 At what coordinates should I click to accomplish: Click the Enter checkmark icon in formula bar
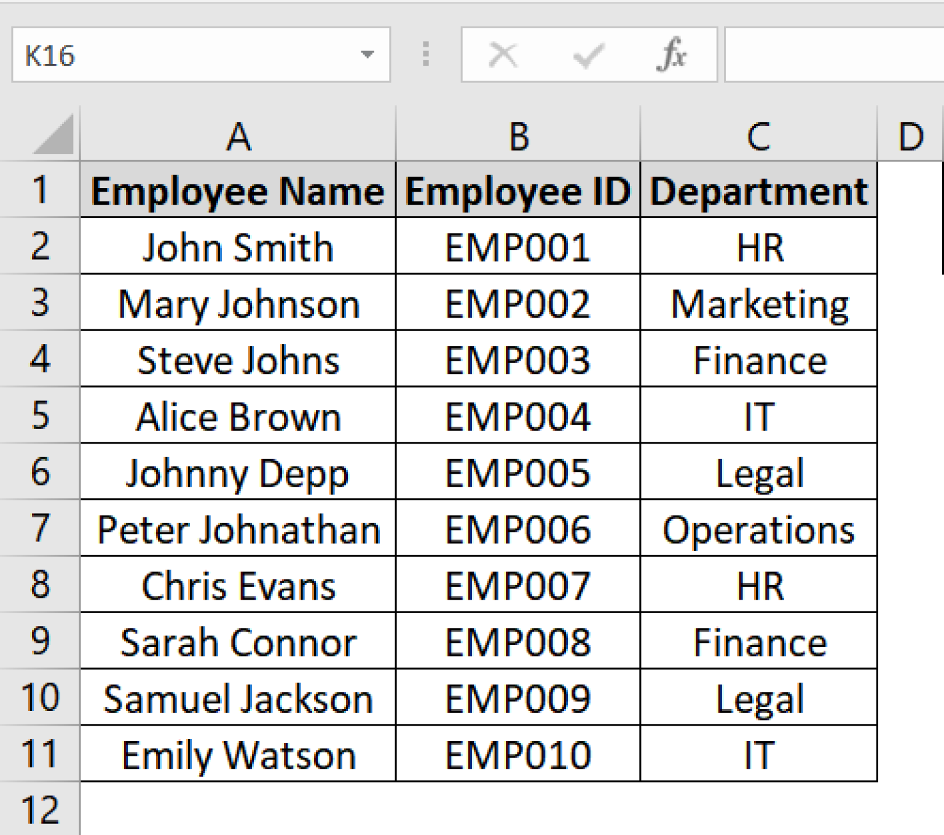(588, 54)
